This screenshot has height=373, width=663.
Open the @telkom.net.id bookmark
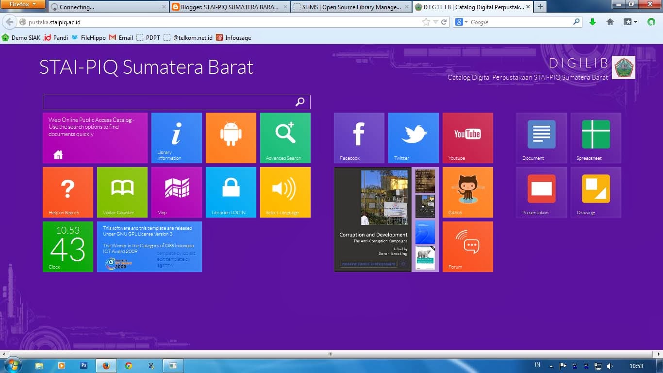[x=188, y=37]
